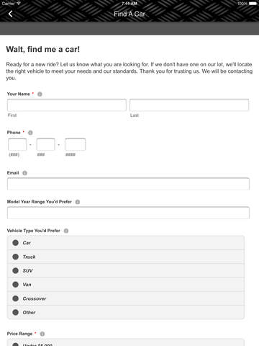This screenshot has width=259, height=346.
Task: Pick Van as the vehicle type
Action: (x=126, y=285)
